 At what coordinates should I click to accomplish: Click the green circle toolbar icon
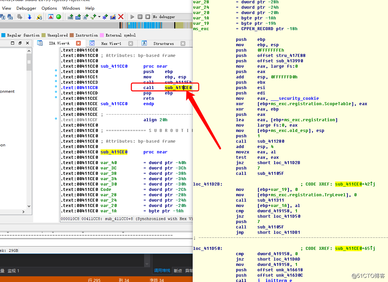click(59, 17)
